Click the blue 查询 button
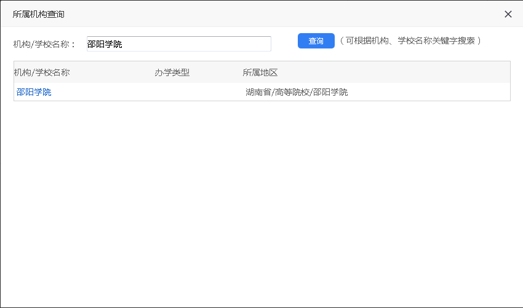The width and height of the screenshot is (523, 308). coord(316,41)
